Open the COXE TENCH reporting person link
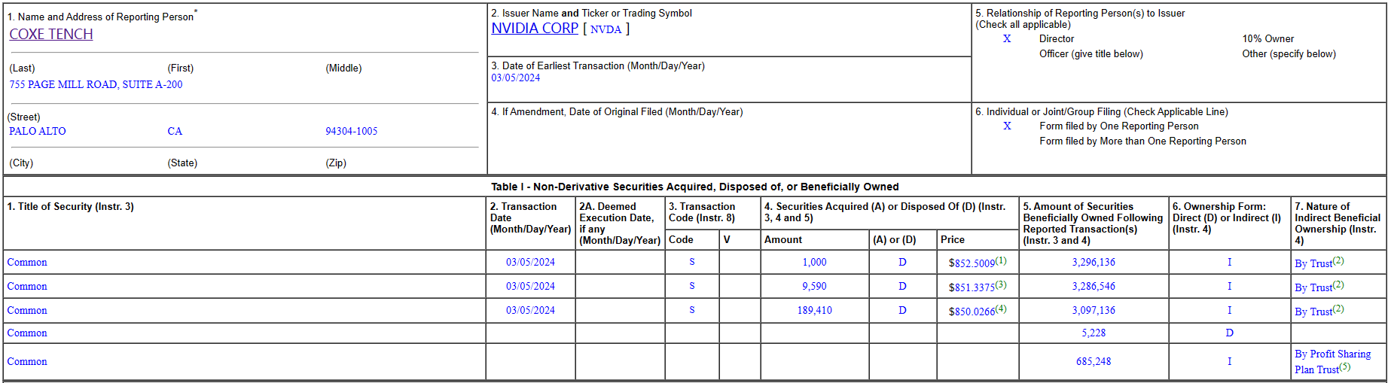The width and height of the screenshot is (1391, 383). click(51, 35)
